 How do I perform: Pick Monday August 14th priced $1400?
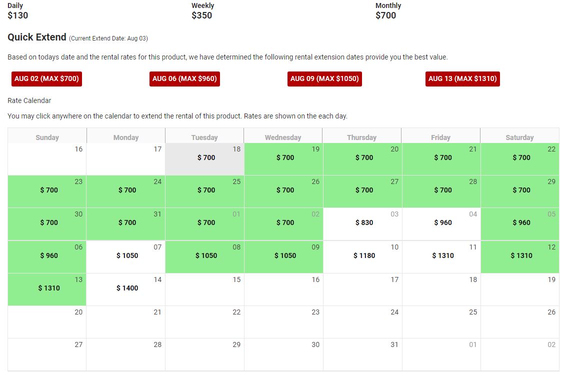125,289
